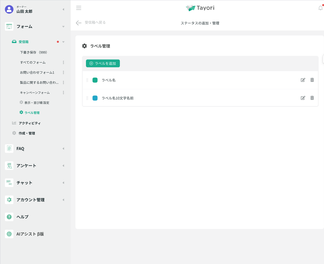Click the ヘルプ question mark icon
Image resolution: width=324 pixels, height=264 pixels.
[x=9, y=217]
